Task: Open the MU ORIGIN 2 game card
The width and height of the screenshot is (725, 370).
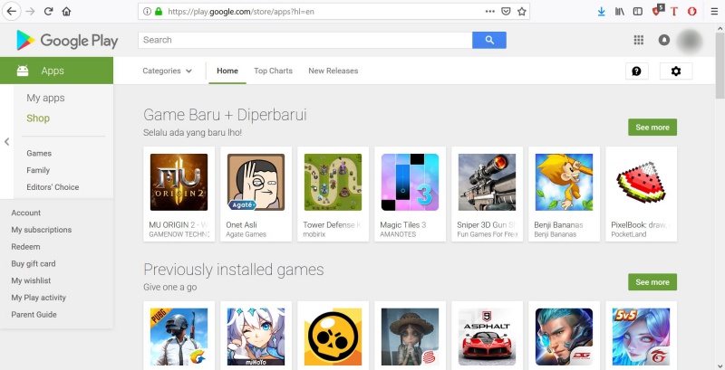Action: coord(179,194)
